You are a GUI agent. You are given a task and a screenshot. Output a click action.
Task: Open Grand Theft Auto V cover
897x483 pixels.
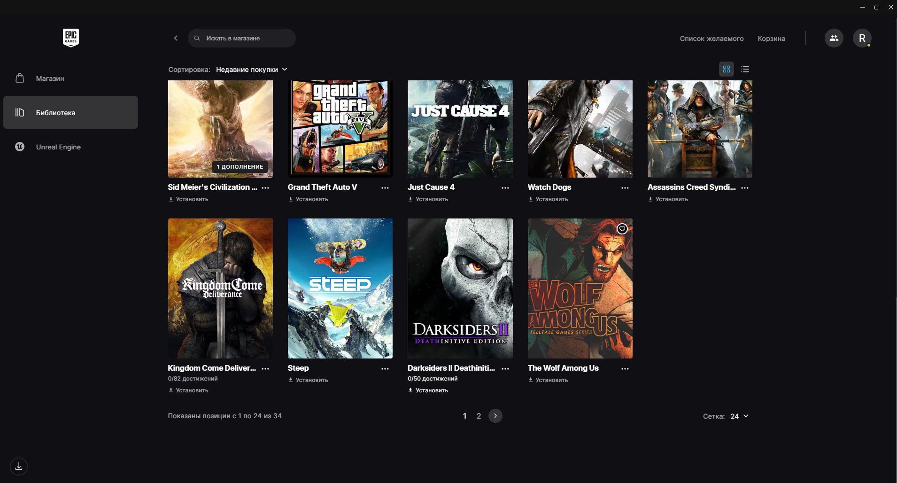(340, 129)
